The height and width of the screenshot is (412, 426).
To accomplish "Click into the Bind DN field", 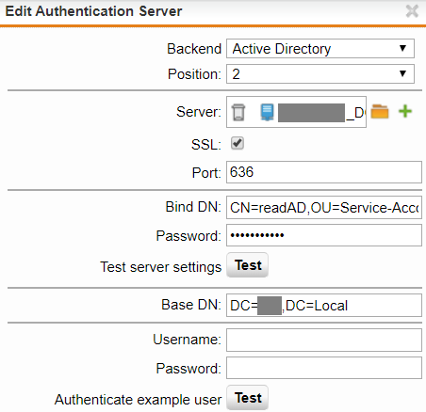I will (x=324, y=207).
